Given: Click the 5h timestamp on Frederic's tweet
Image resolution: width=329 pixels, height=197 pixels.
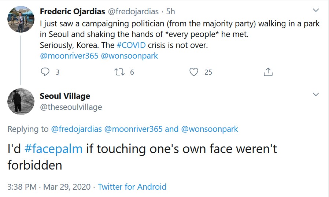Looking at the screenshot, I should tap(170, 11).
